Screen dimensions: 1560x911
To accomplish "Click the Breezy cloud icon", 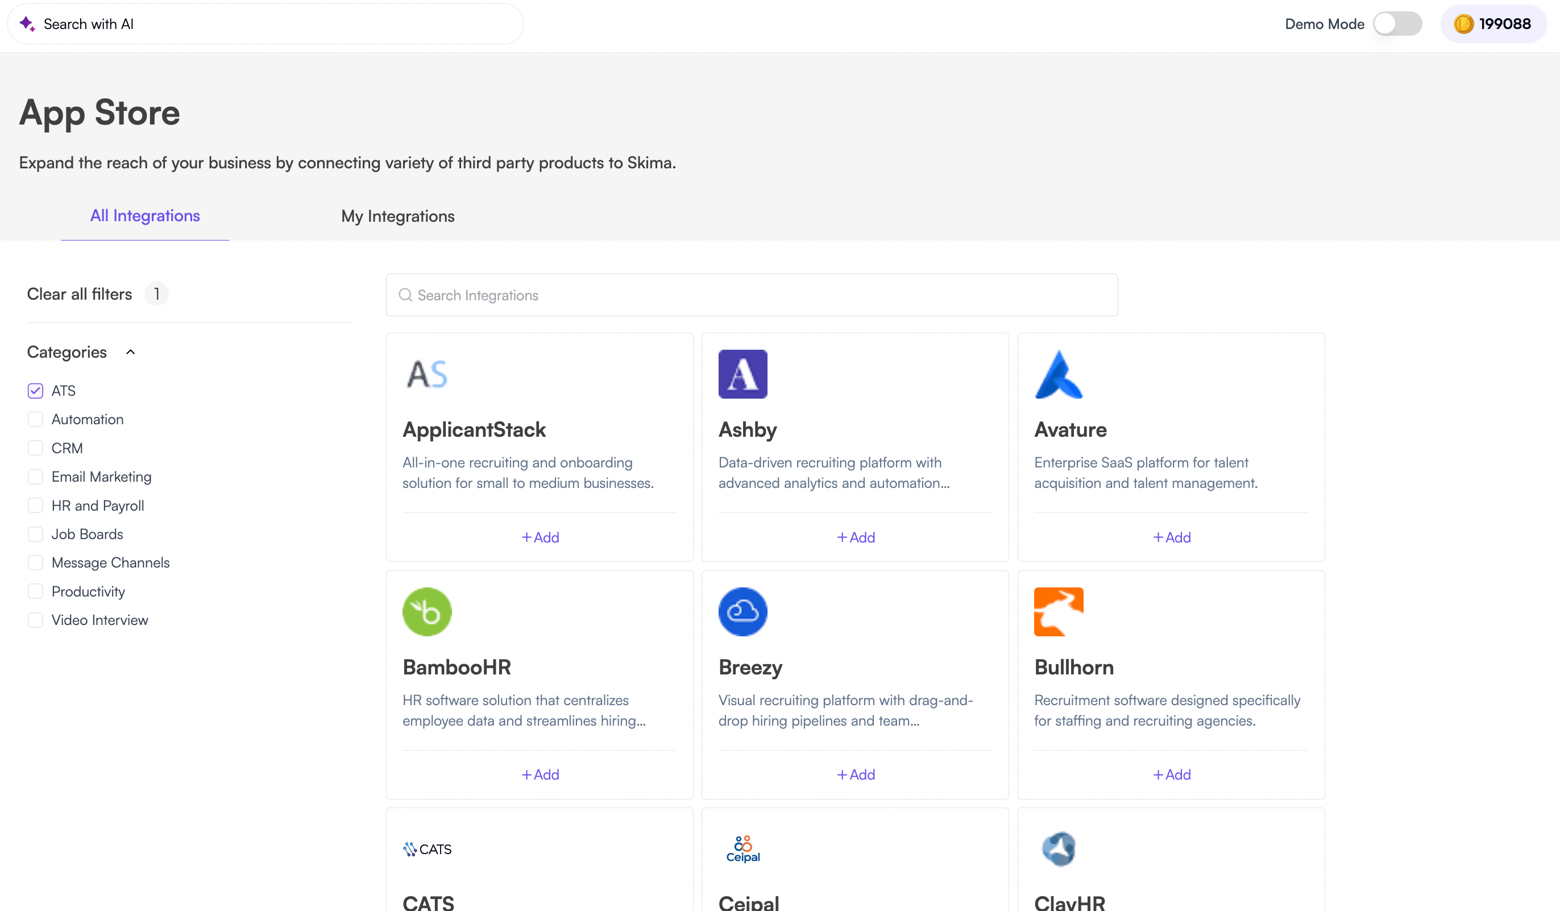I will 743,611.
